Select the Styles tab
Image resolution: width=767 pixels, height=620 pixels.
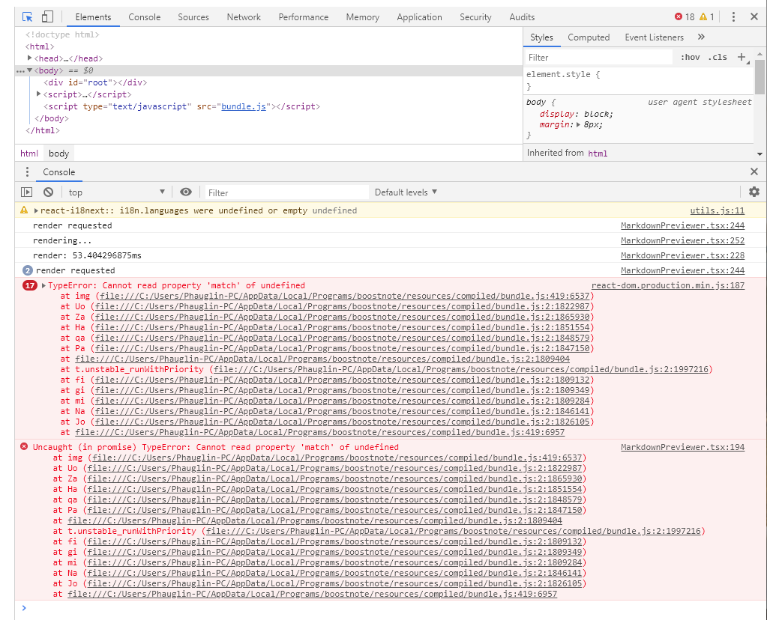[x=541, y=37]
